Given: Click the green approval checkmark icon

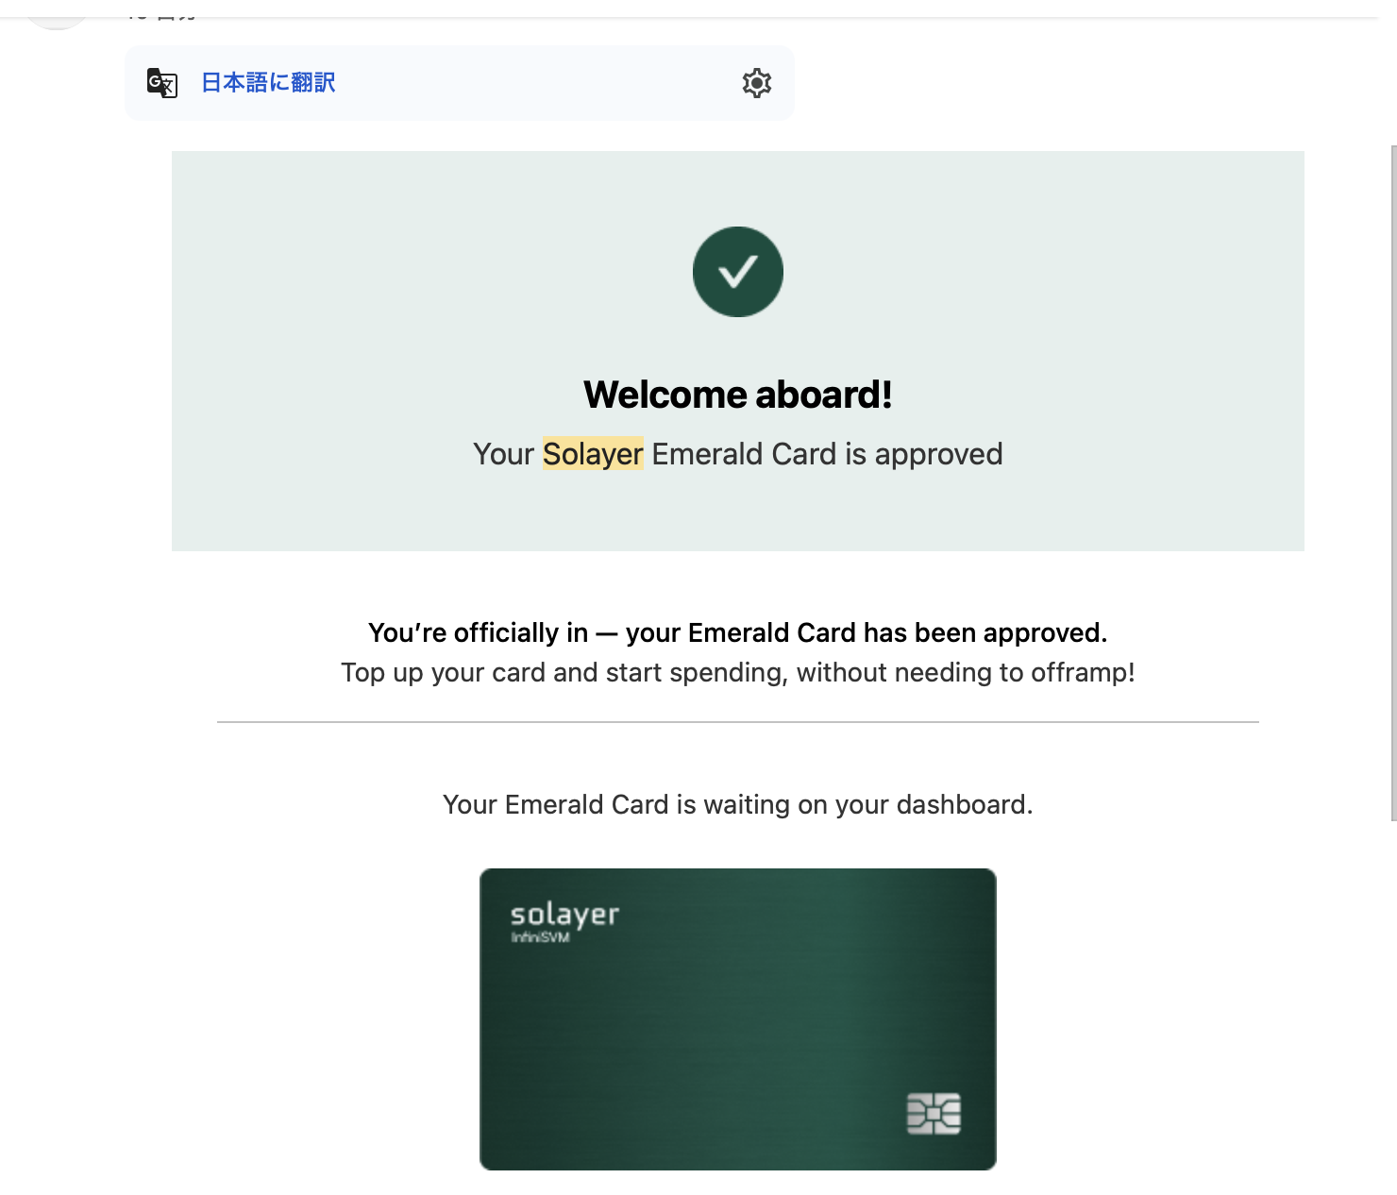Looking at the screenshot, I should [x=738, y=272].
